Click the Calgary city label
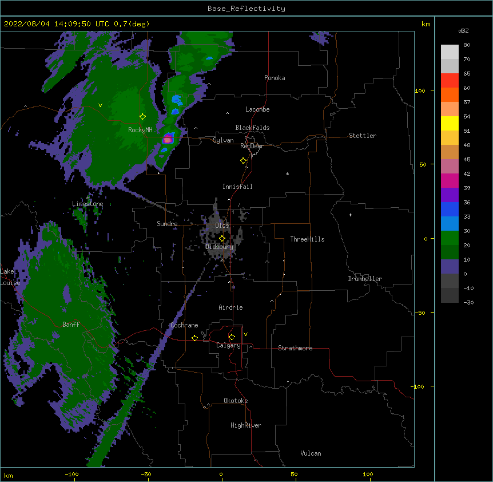This screenshot has height=482, width=493. point(228,345)
